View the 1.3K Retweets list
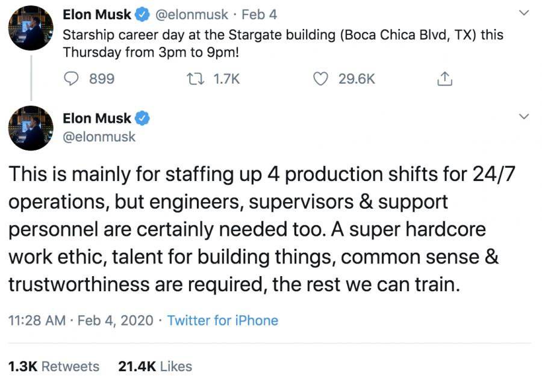 tap(54, 366)
